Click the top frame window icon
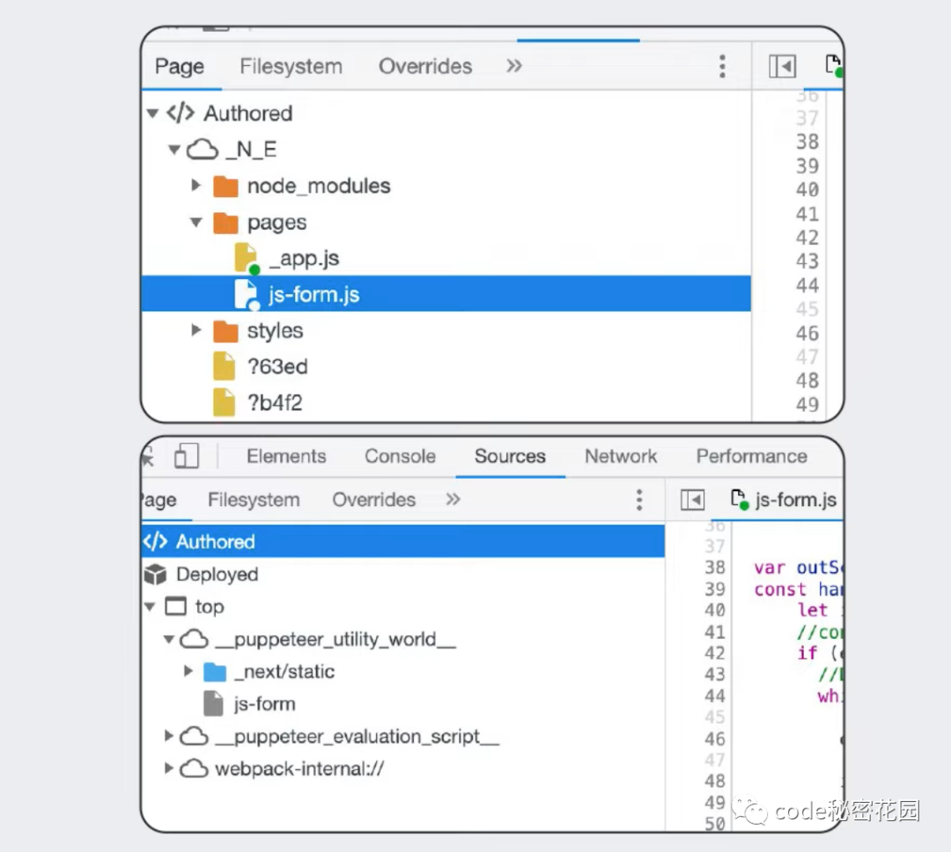This screenshot has height=852, width=951. (x=176, y=606)
